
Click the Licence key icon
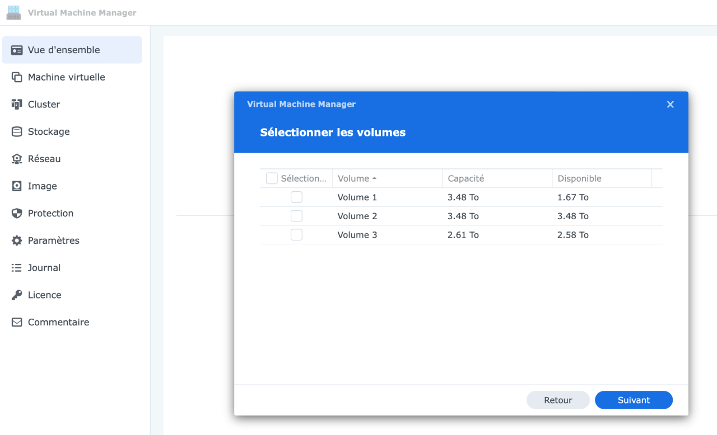(17, 295)
